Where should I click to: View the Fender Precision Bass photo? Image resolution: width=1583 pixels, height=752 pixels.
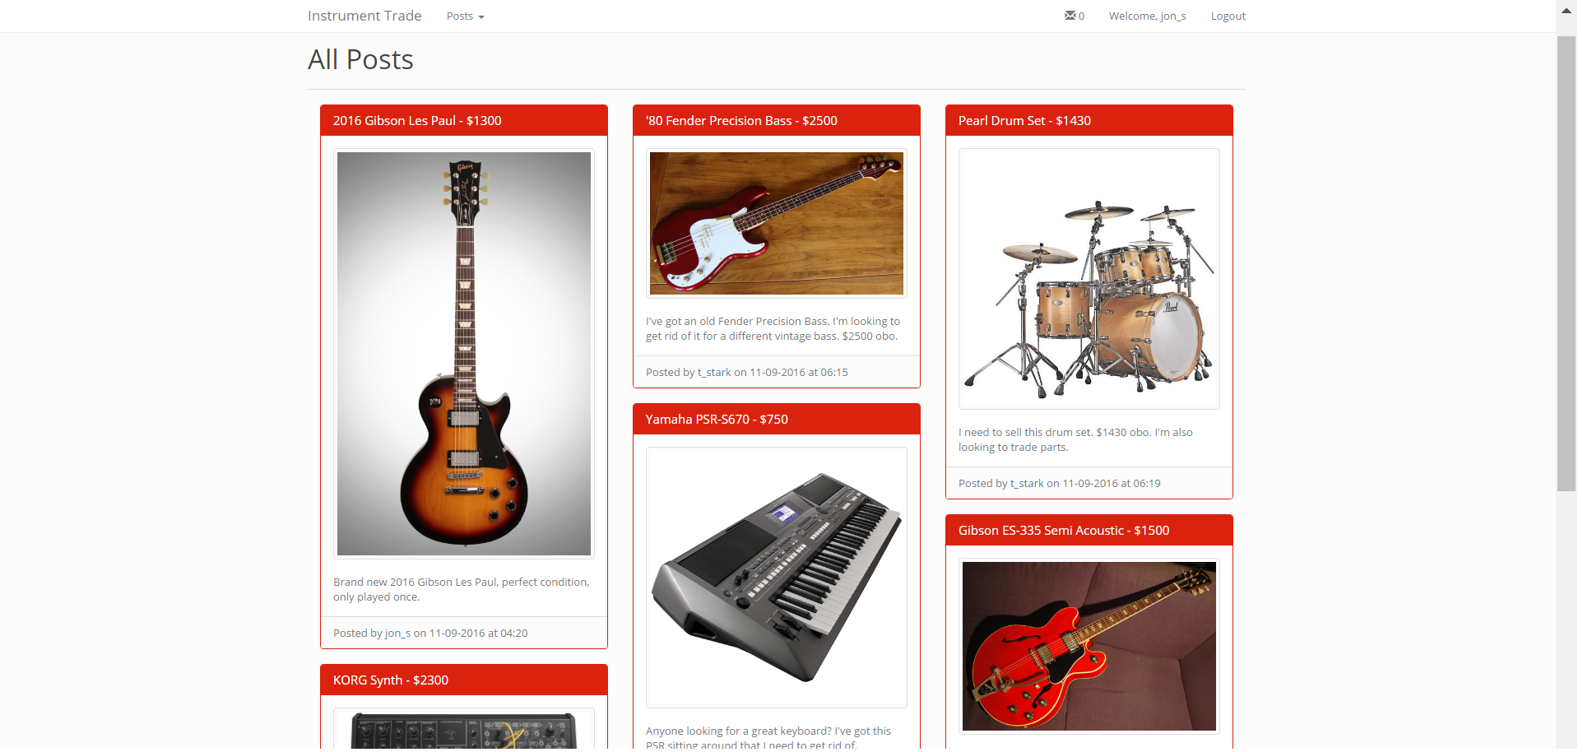click(x=777, y=223)
